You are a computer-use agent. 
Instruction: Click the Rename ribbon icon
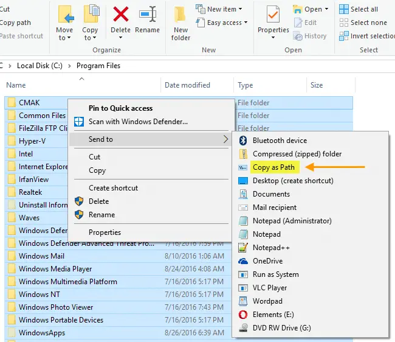click(x=148, y=14)
